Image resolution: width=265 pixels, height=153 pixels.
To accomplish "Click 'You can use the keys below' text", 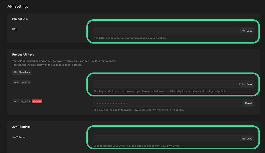I will (47, 65).
